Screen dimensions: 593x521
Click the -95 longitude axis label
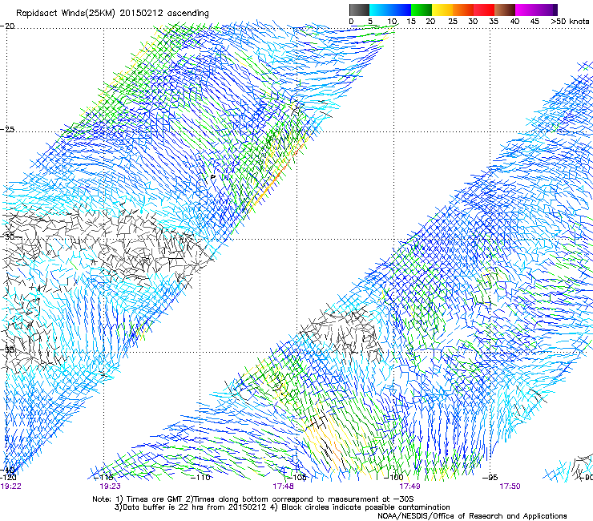[x=490, y=478]
